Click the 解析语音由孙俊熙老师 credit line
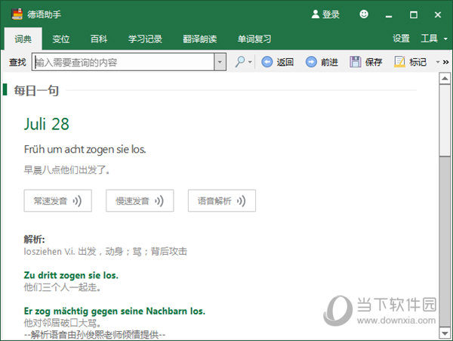The image size is (453, 341). coord(95,335)
